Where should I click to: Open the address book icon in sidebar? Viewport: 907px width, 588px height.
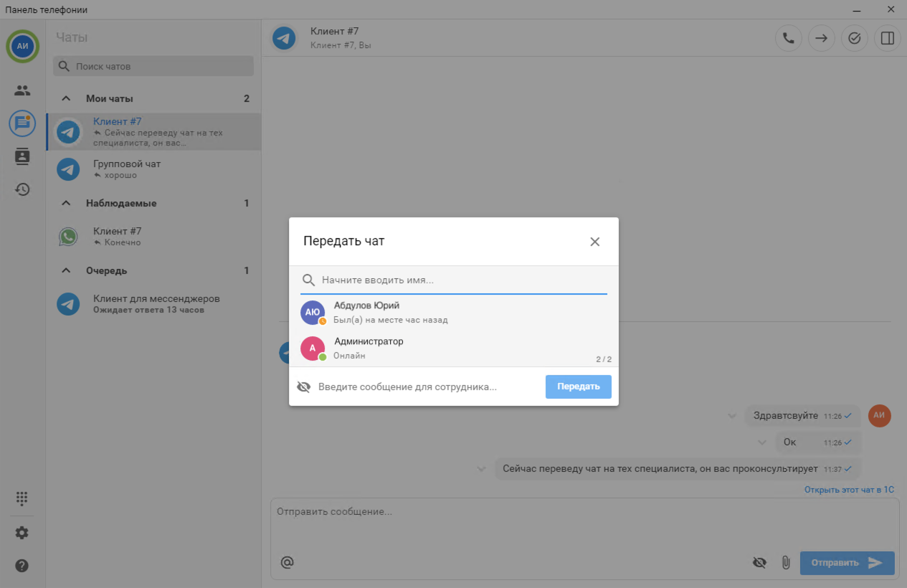tap(22, 156)
